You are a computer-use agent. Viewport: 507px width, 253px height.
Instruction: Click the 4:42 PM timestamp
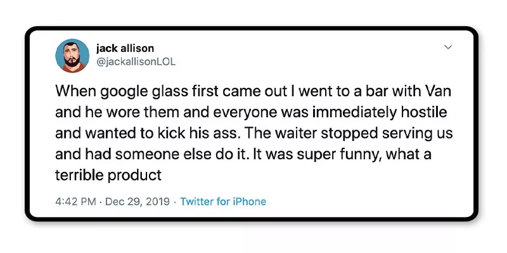(x=75, y=202)
